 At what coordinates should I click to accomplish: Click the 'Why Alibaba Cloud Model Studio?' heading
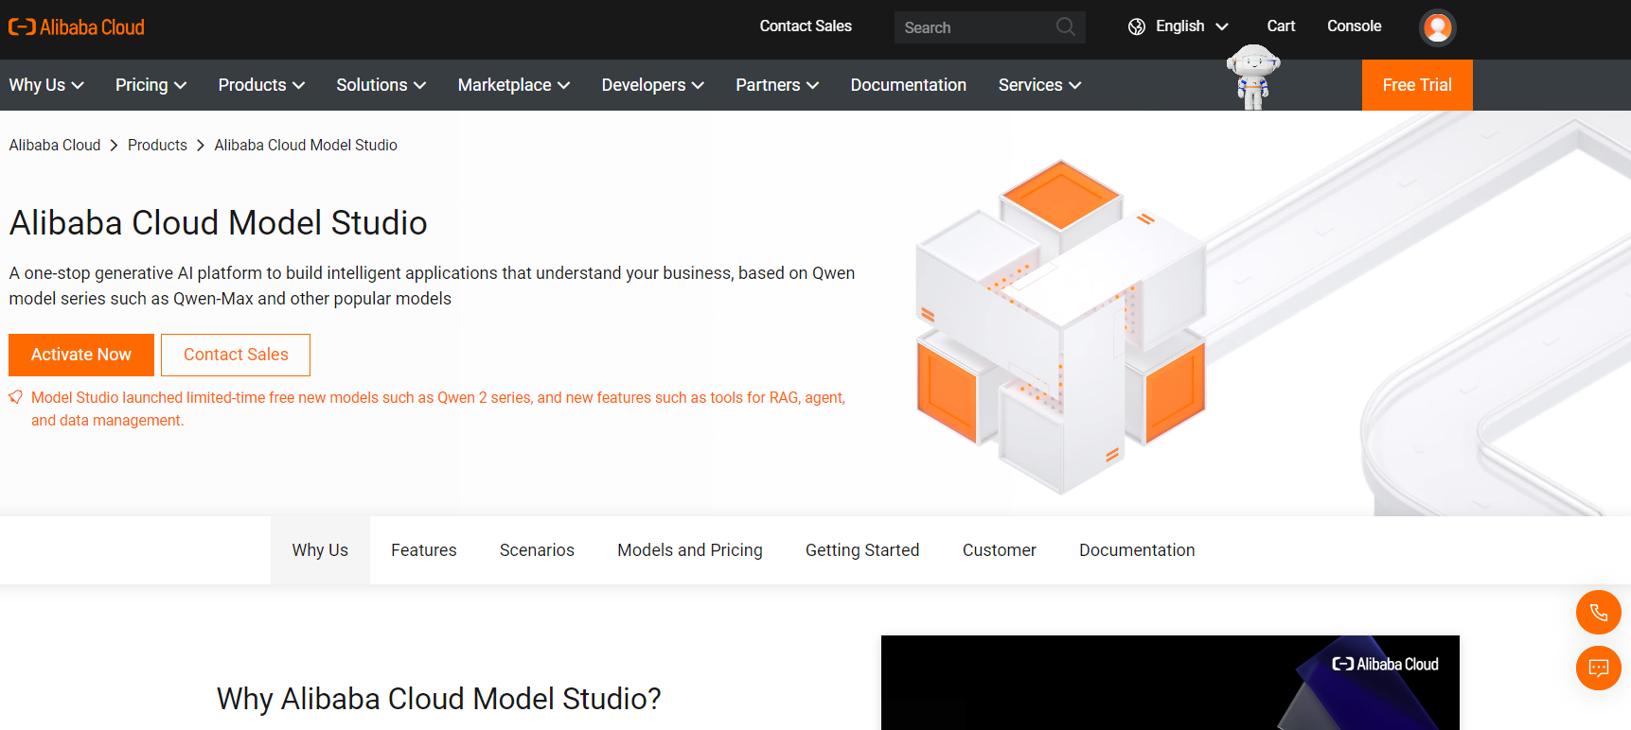pyautogui.click(x=439, y=699)
